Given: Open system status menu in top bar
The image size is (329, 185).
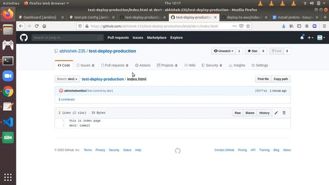Looking at the screenshot, I should (315, 3).
